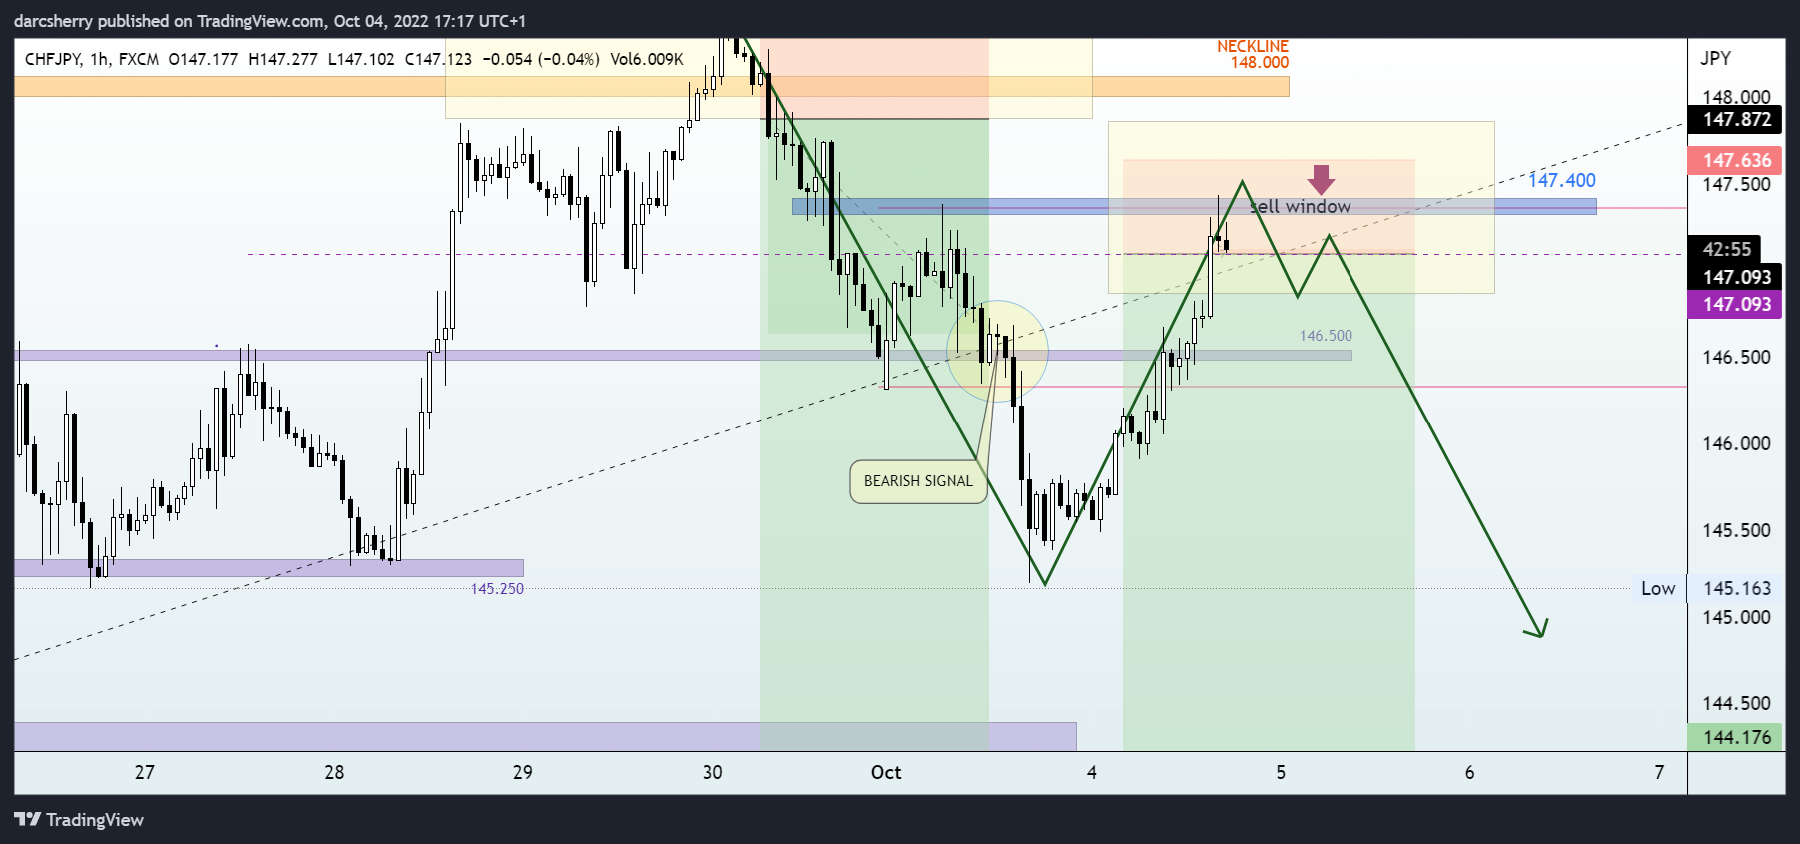Click the orange neckline zone band
The image size is (1800, 844).
[x=651, y=87]
